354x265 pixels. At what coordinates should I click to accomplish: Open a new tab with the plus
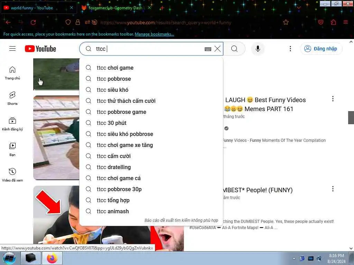click(162, 8)
